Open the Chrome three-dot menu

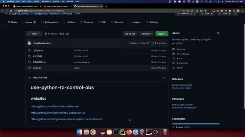pyautogui.click(x=242, y=11)
